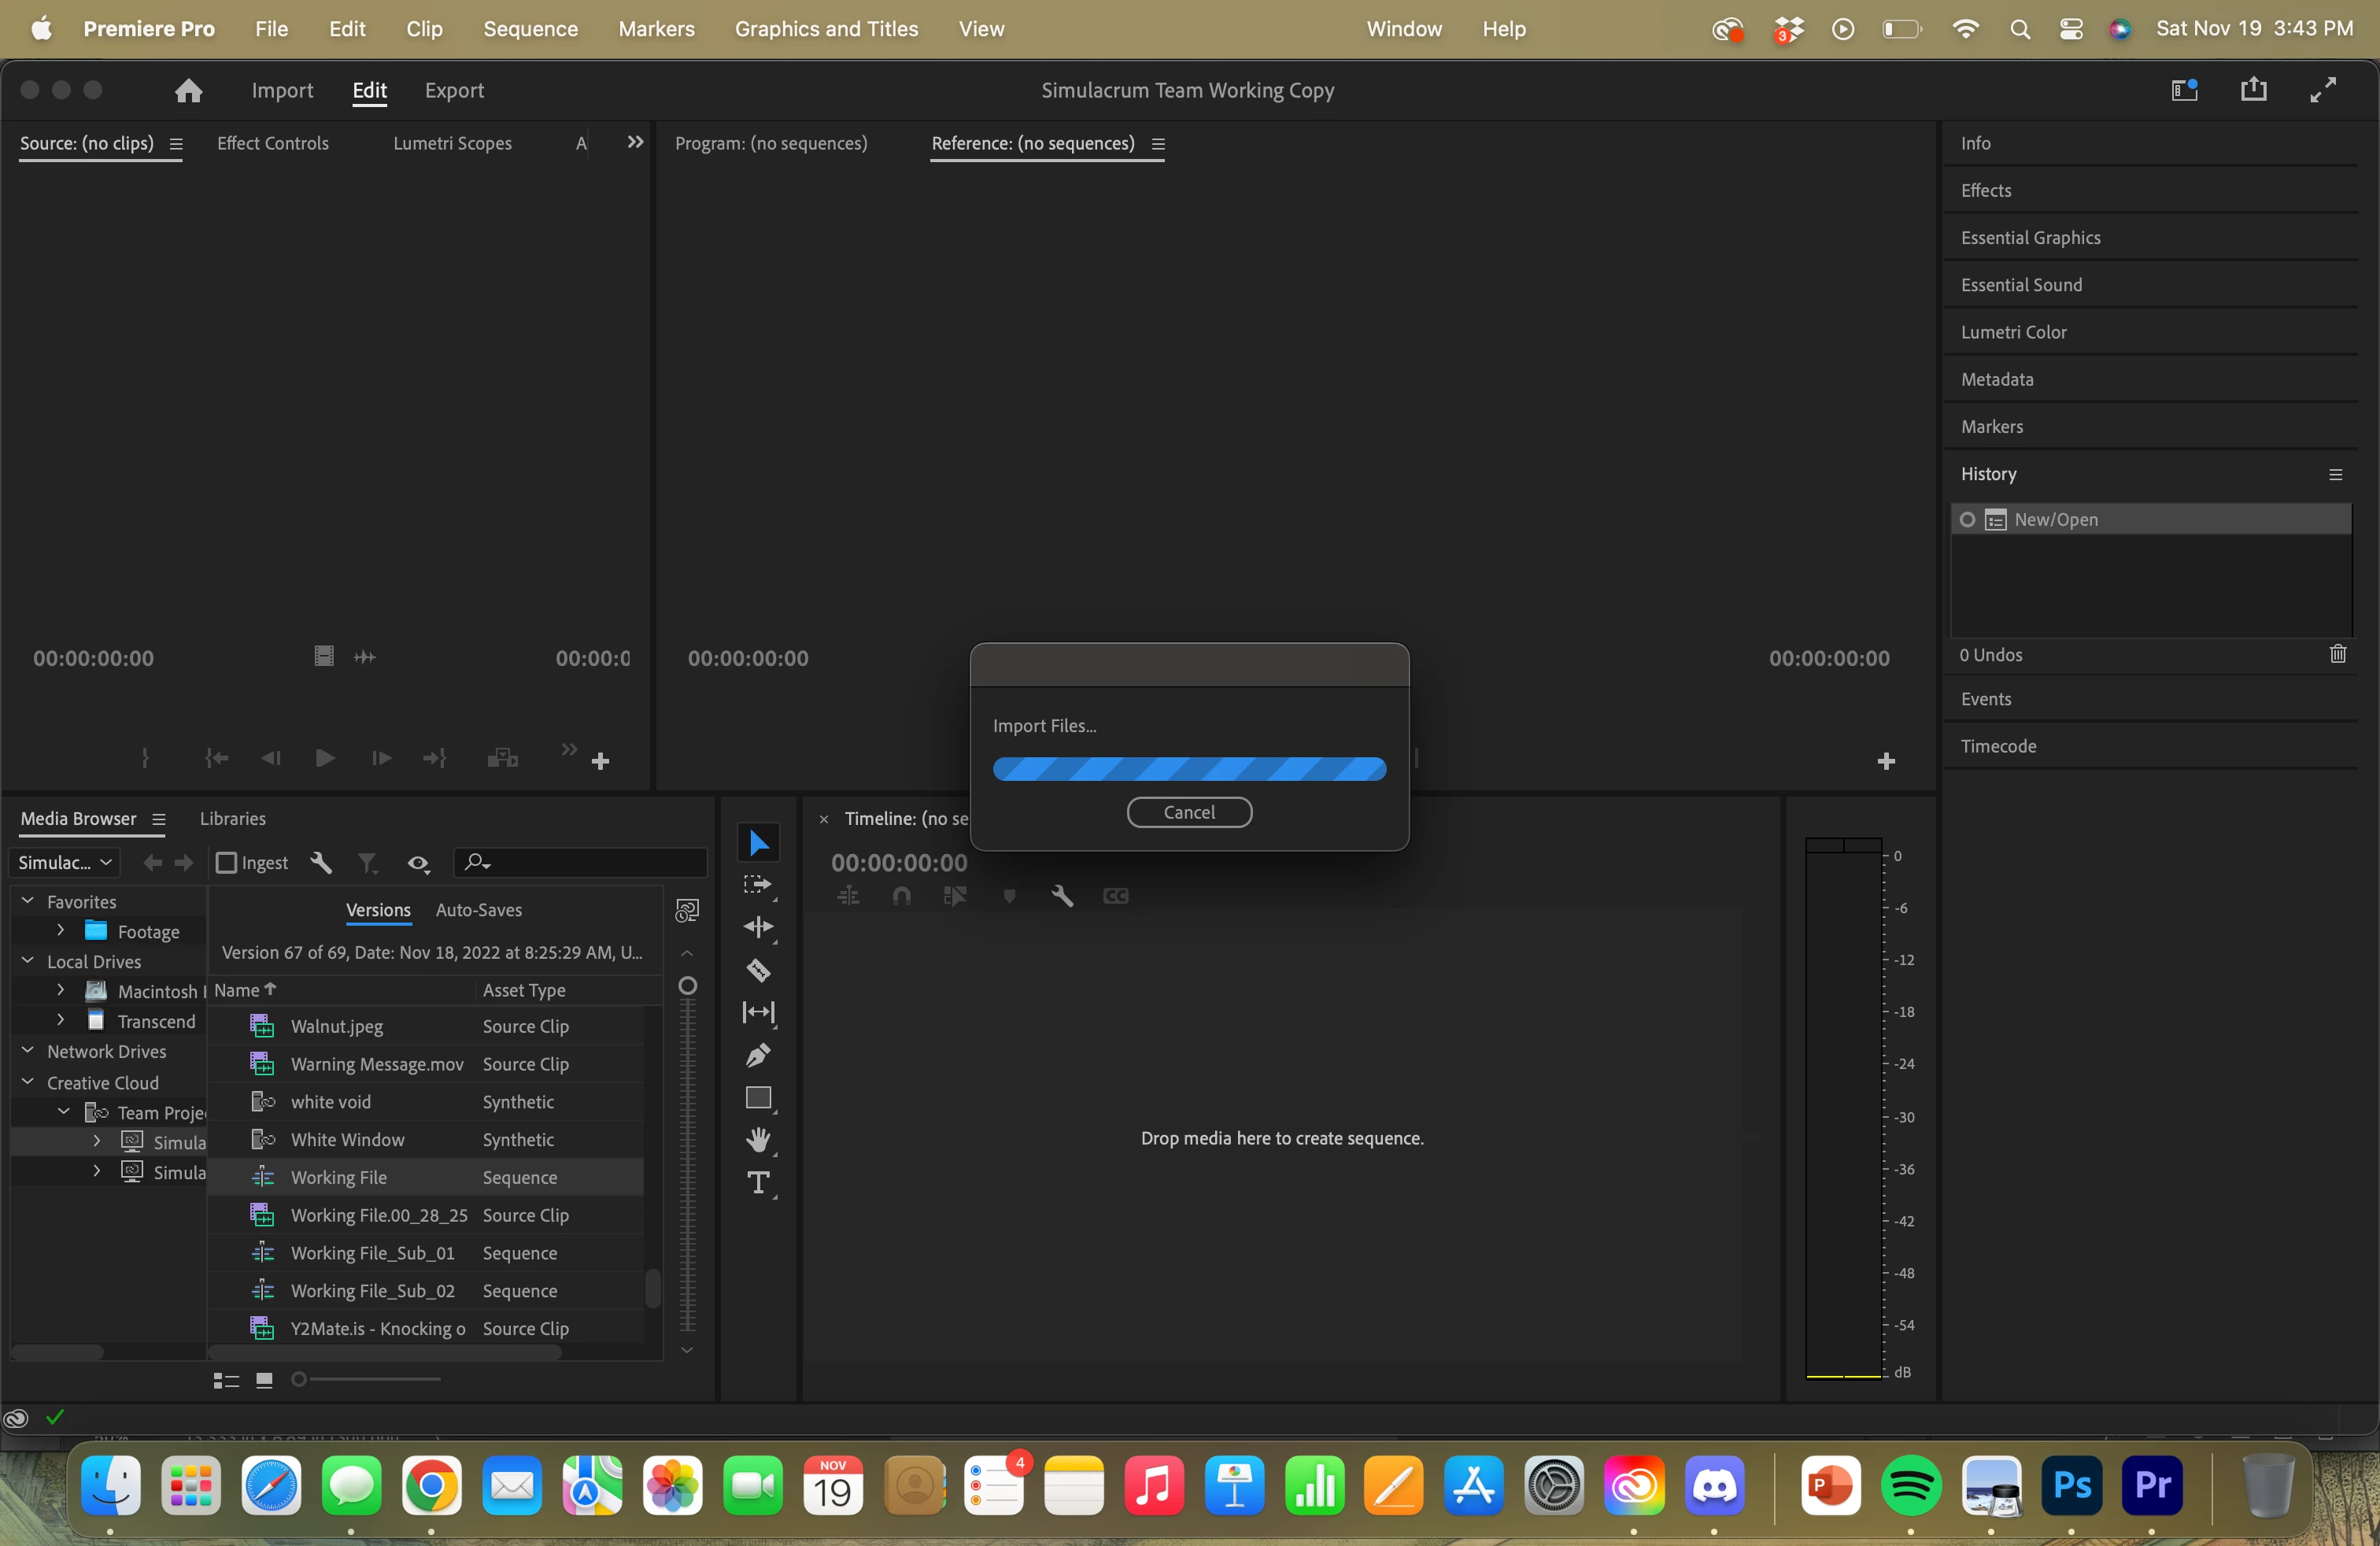Click the Media Browser thumbnail zoom slider
2380x1546 pixels.
pyautogui.click(x=299, y=1380)
